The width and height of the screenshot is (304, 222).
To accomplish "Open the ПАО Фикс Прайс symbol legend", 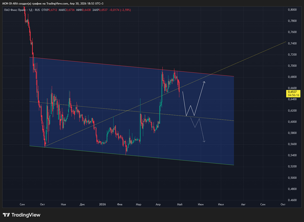I will (22, 10).
